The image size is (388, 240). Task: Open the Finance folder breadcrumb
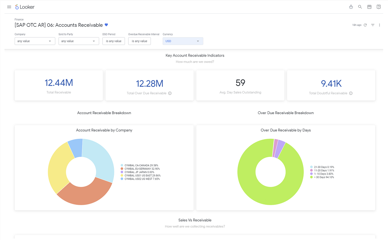[x=19, y=19]
